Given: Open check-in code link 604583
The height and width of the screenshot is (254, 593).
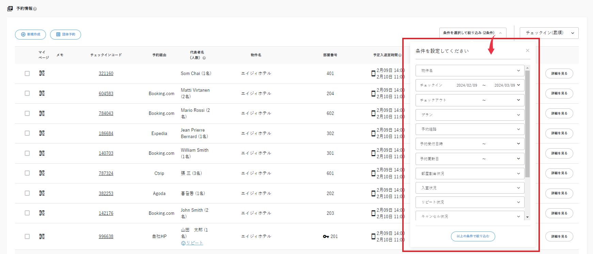Looking at the screenshot, I should pyautogui.click(x=106, y=93).
